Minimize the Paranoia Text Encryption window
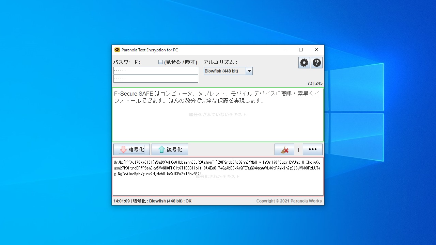Viewport: 436px width, 245px height. (x=285, y=50)
